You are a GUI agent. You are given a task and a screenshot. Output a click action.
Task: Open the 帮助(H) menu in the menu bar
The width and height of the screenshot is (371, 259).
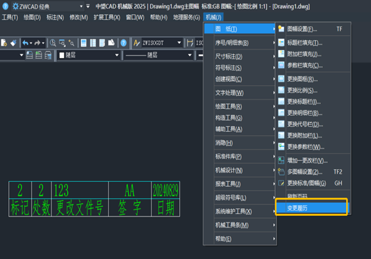[159, 17]
